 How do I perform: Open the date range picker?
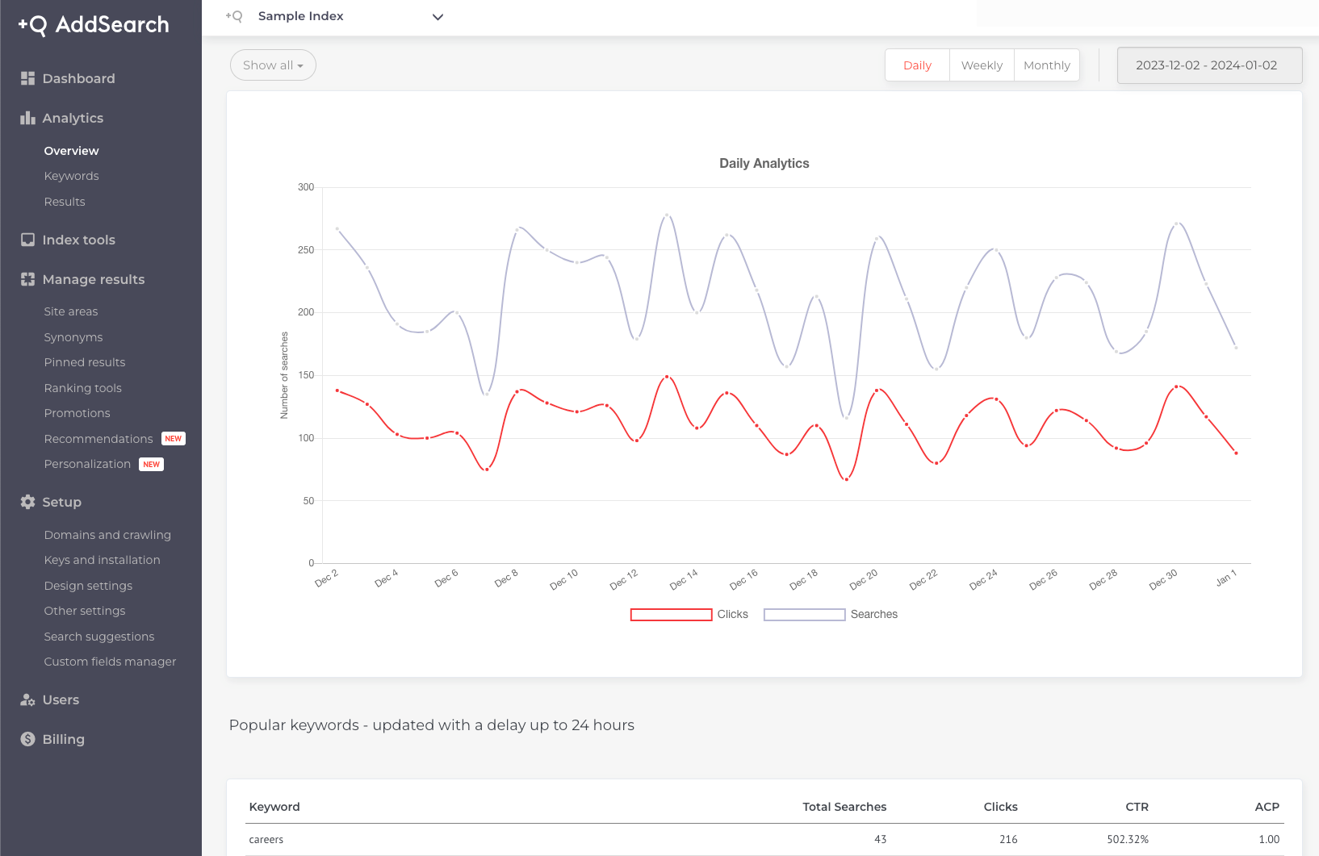coord(1209,65)
